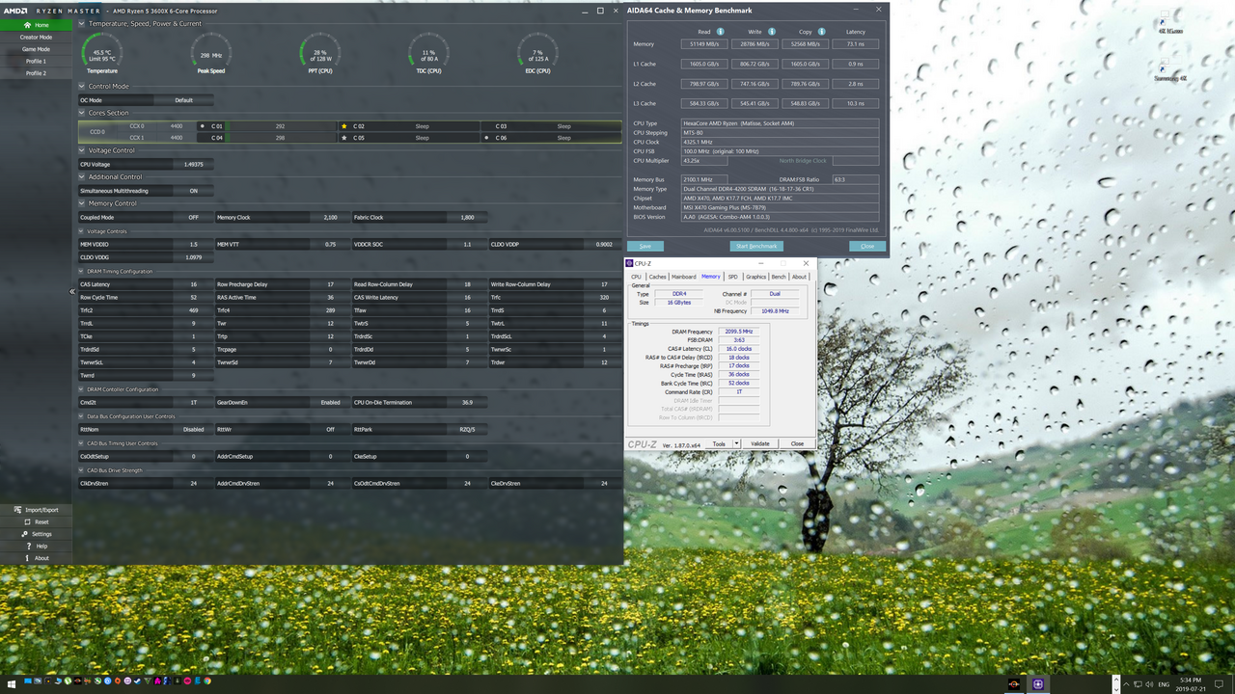Click the About star icon
1235x694 pixels.
click(27, 558)
